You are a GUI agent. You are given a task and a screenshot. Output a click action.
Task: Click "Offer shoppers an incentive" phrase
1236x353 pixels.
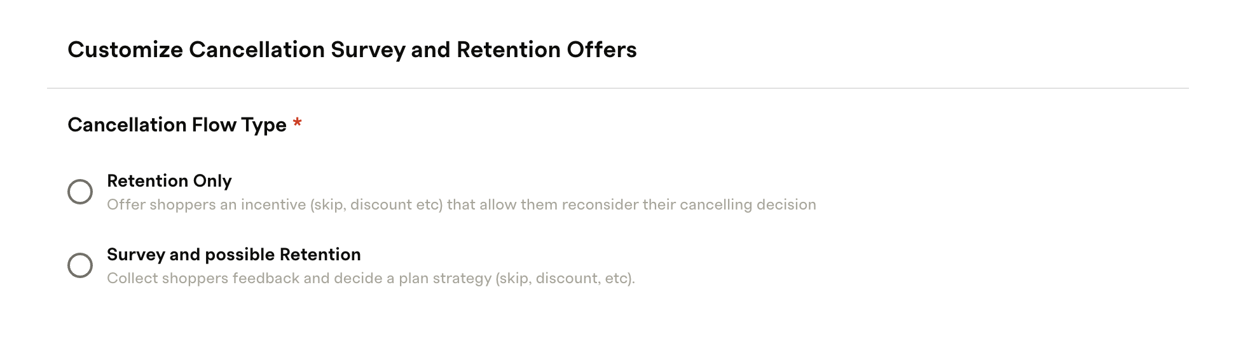pos(207,205)
